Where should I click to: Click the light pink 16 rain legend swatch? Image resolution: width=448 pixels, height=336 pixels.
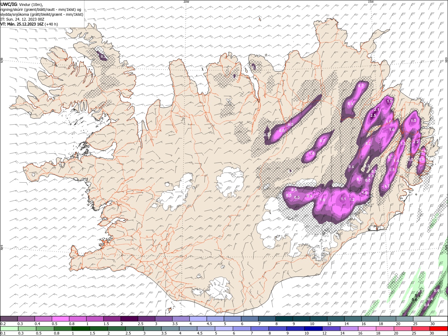pos(366,329)
